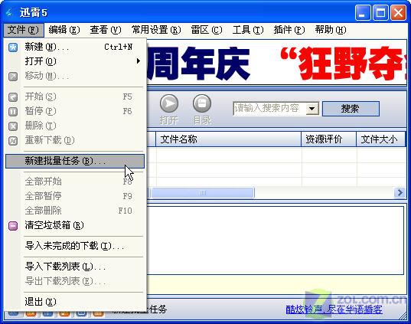This screenshot has height=324, width=411.
Task: Click the Move icon in File menu
Action: pyautogui.click(x=13, y=77)
